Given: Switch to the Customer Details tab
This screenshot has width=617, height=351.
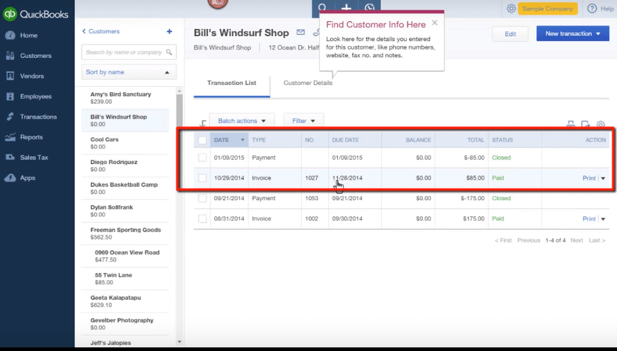Looking at the screenshot, I should coord(308,83).
